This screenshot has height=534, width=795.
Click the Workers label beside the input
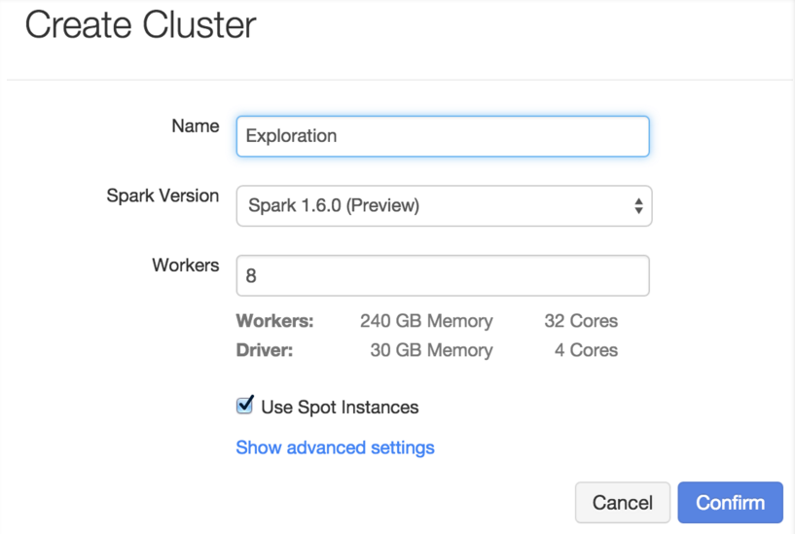coord(185,265)
